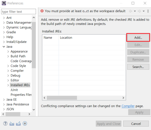The height and width of the screenshot is (130, 151).
Task: Select Properties Files Editor item
Action: (x=21, y=95)
